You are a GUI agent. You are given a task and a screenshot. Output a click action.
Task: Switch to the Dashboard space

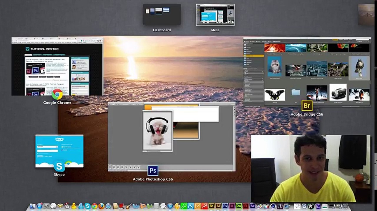162,15
